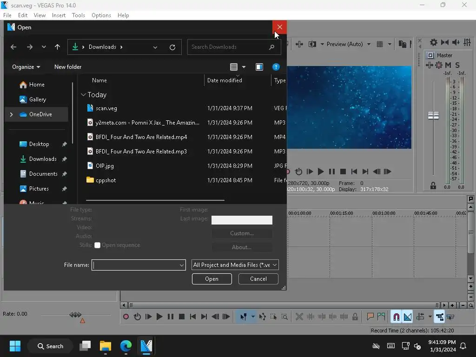Select the Selection Edit tool

tap(273, 317)
